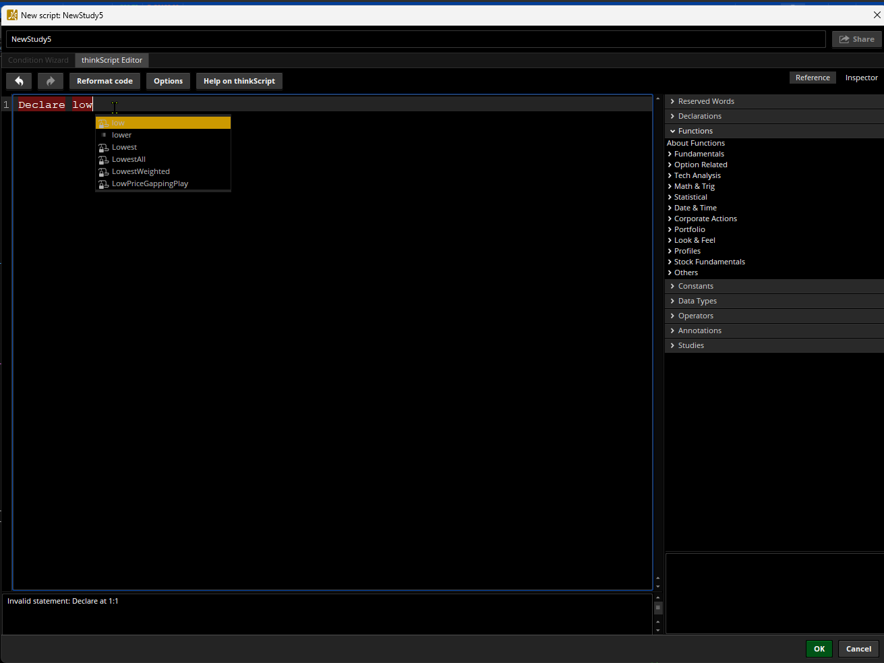Choose 'low' from autocomplete list
Image resolution: width=884 pixels, height=663 pixels.
click(x=163, y=123)
